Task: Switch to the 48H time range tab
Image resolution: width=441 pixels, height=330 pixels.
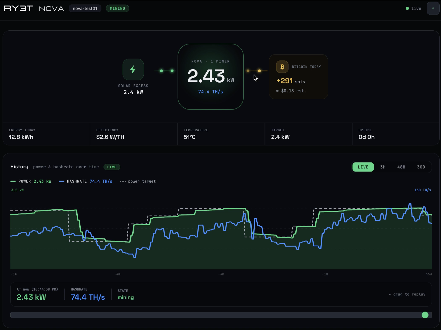Action: point(401,167)
